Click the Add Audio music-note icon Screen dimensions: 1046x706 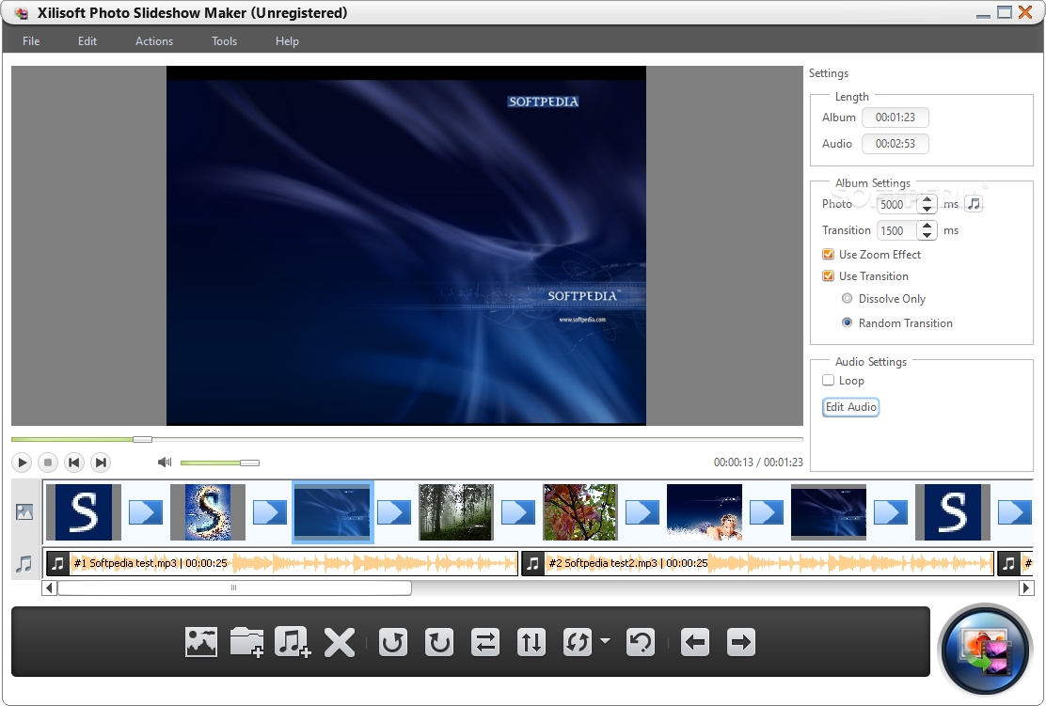click(x=293, y=643)
